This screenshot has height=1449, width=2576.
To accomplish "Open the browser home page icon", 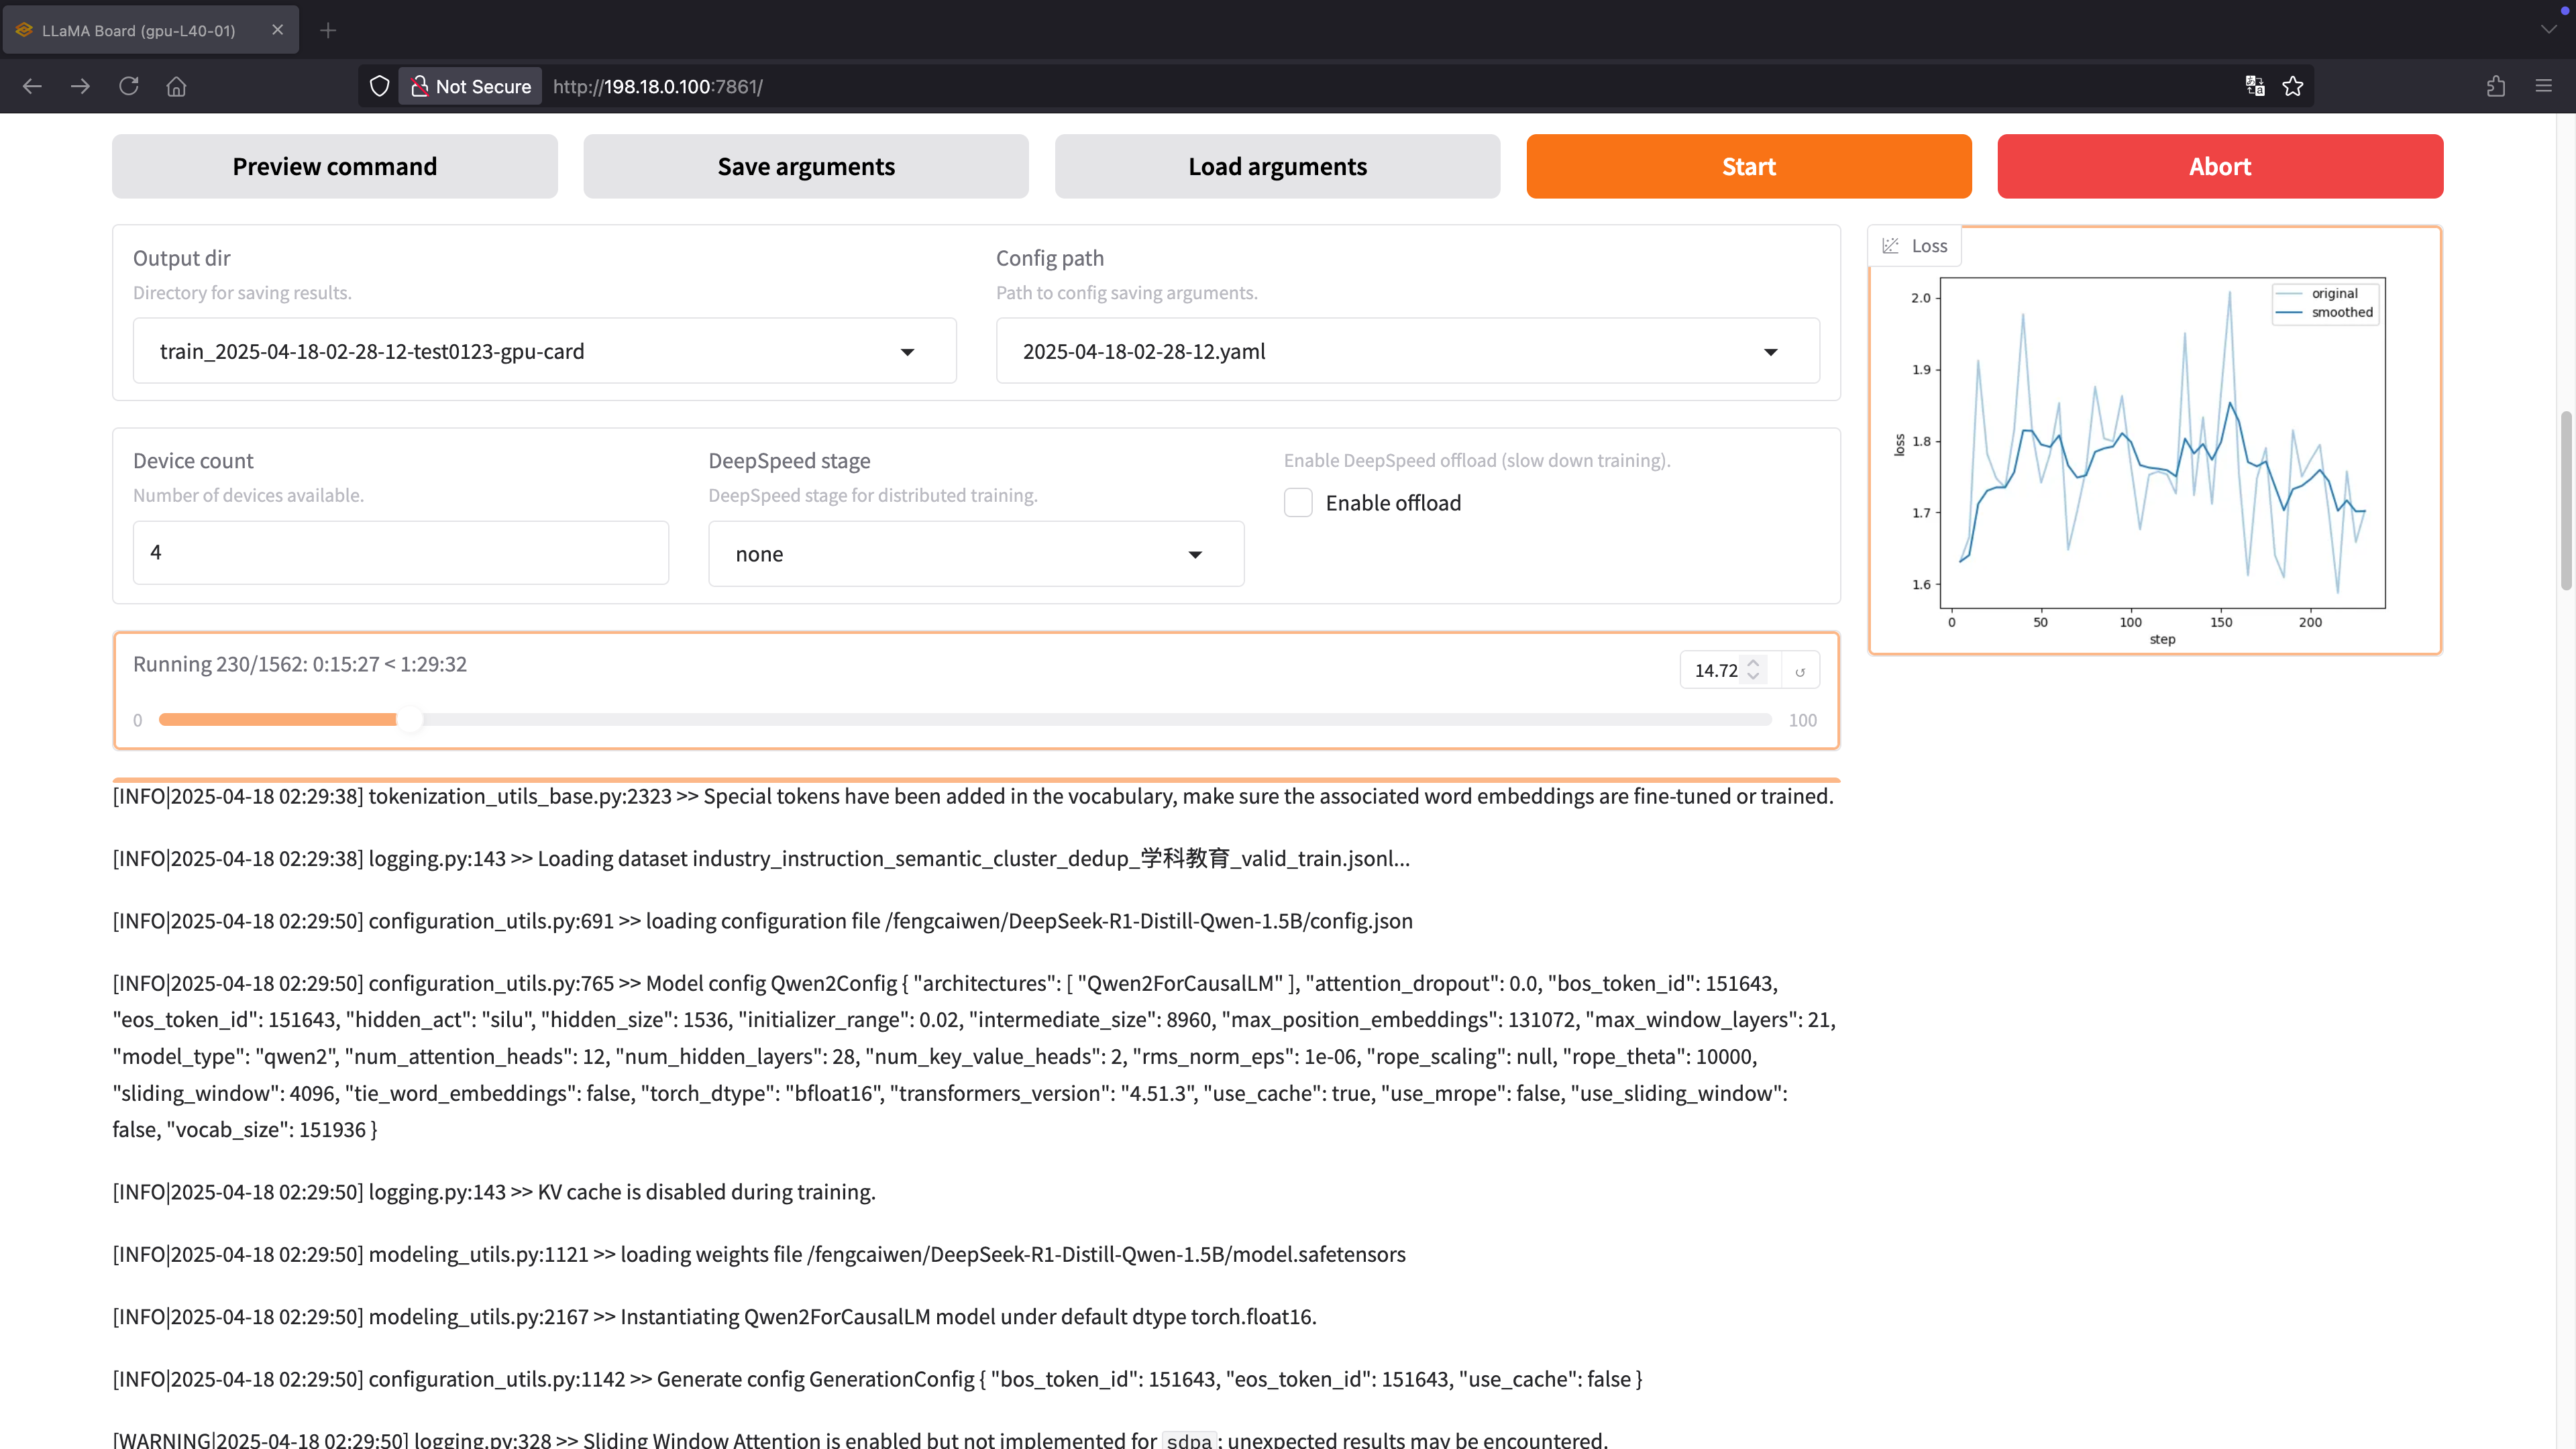I will 177,86.
